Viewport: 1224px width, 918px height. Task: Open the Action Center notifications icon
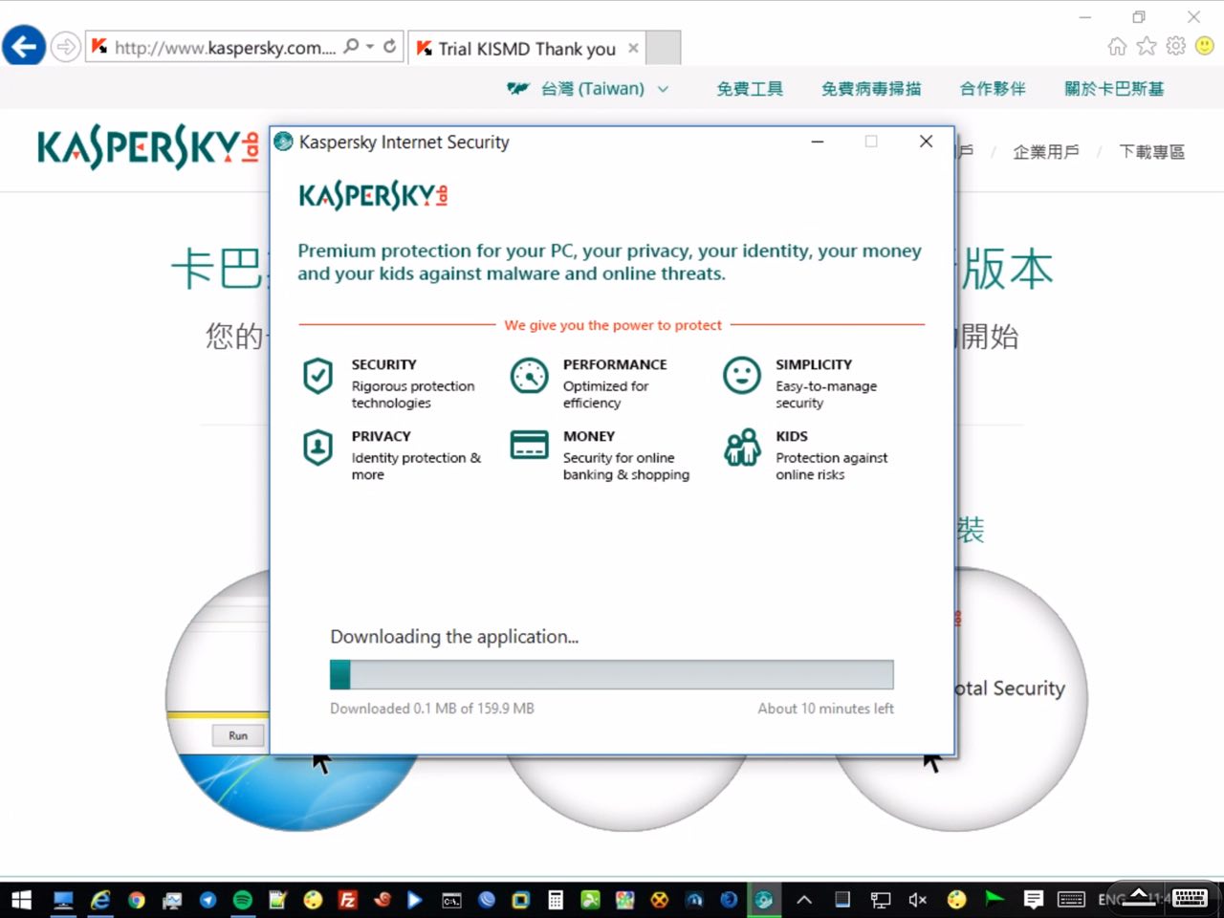click(x=1034, y=900)
